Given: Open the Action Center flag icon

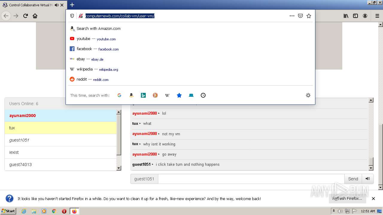Looking at the screenshot, I should [354, 211].
